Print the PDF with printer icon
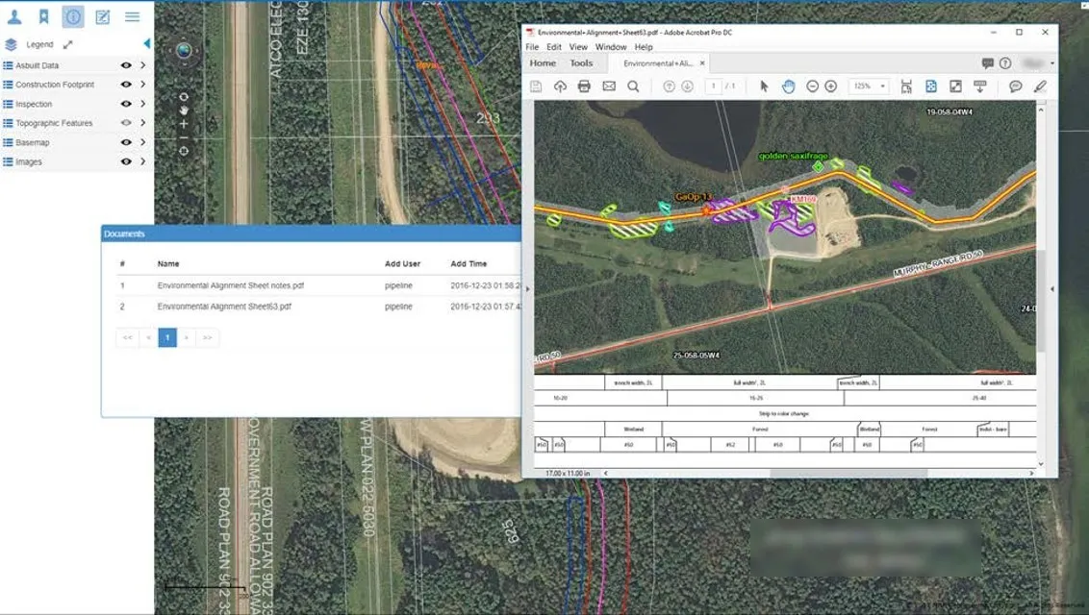 pos(584,86)
